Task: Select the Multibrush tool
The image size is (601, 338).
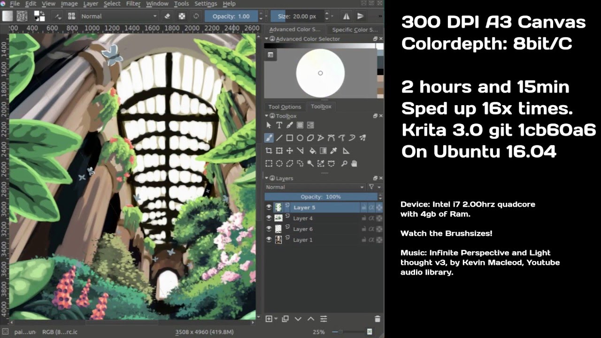Action: 362,138
